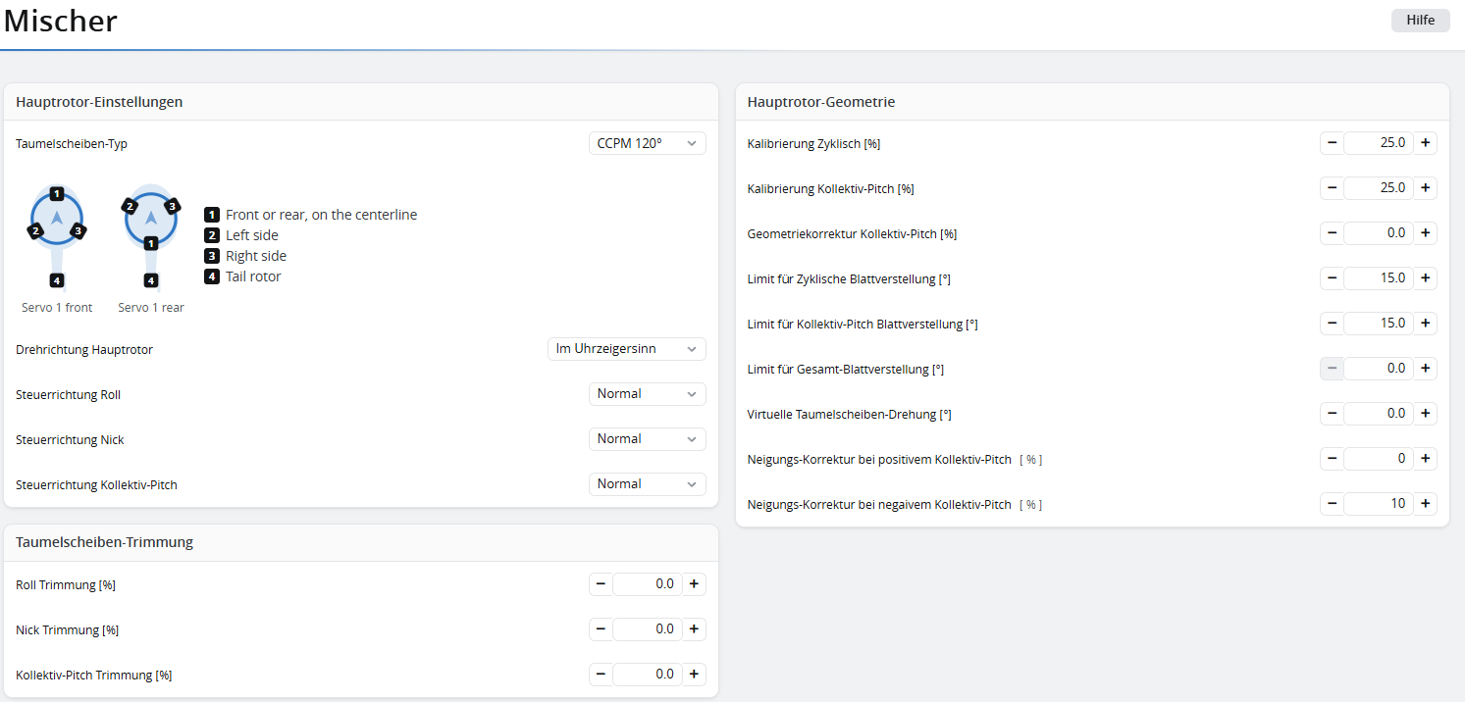Open the Hilfe help button
Viewport: 1465px width, 702px height.
point(1420,21)
